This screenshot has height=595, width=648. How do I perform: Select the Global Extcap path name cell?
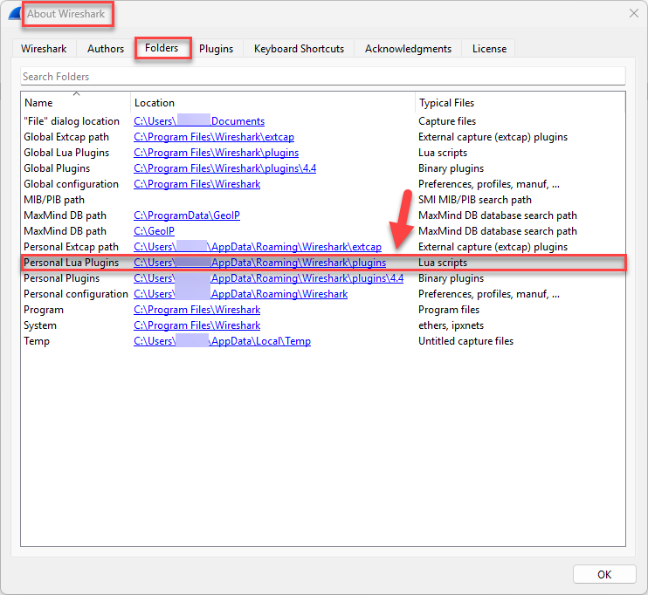[66, 137]
